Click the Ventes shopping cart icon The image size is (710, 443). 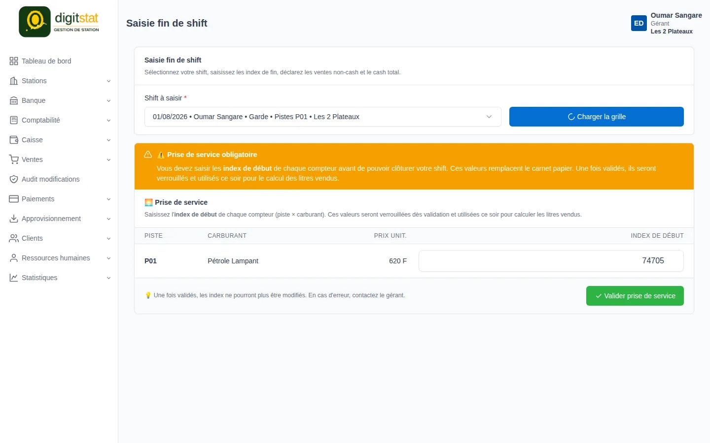tap(14, 159)
